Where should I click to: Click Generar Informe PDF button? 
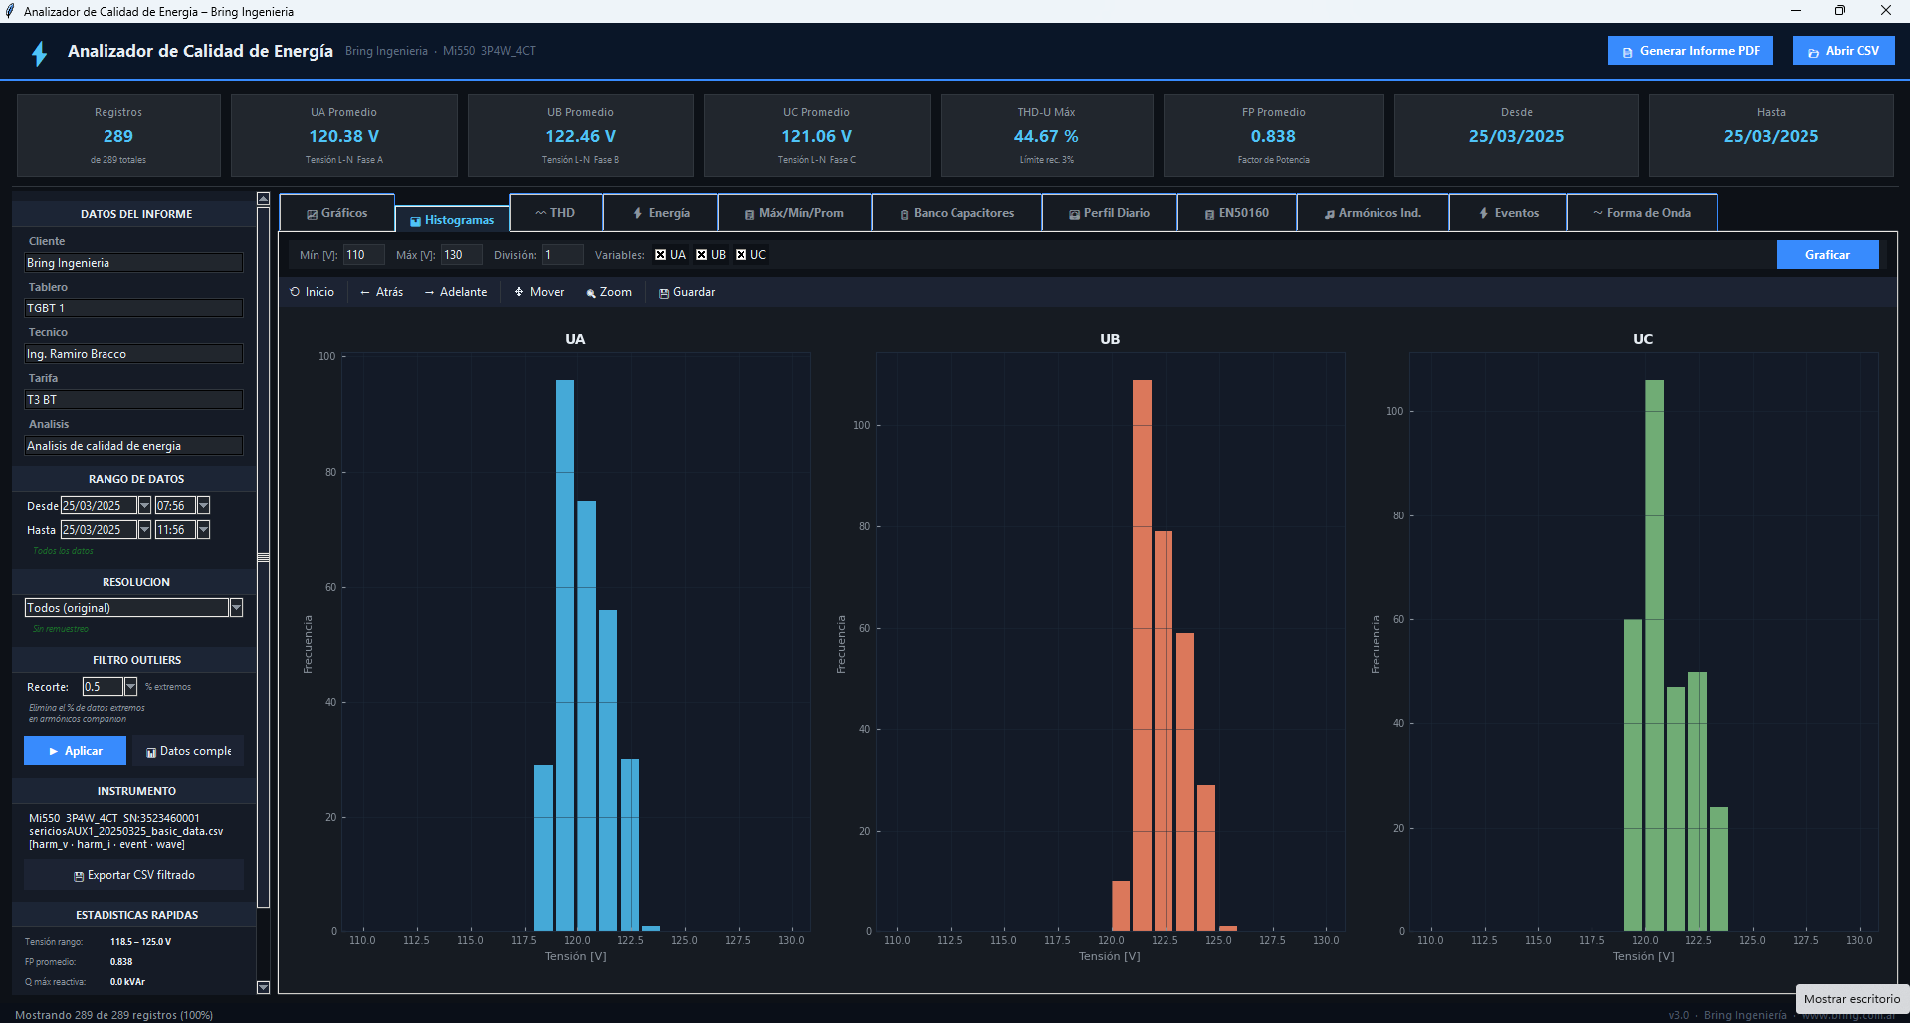pyautogui.click(x=1689, y=51)
